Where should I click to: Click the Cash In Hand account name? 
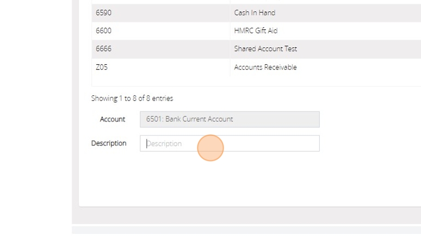coord(255,13)
